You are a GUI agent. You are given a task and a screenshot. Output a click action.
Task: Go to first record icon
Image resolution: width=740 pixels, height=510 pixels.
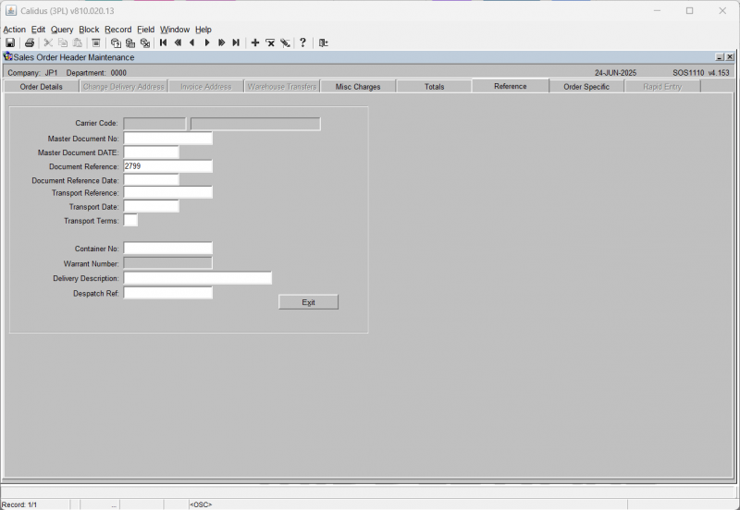(x=164, y=42)
